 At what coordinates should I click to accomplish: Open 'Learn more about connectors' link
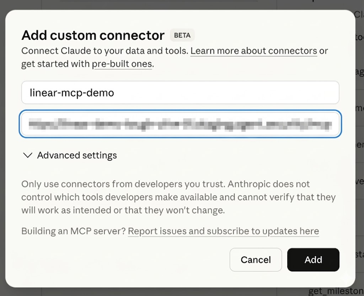pyautogui.click(x=253, y=51)
